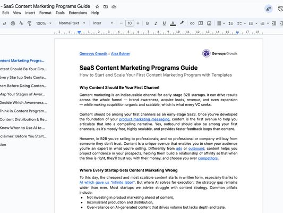283x213 pixels.
Task: Edit the font size field showing 10
Action: coord(130,23)
